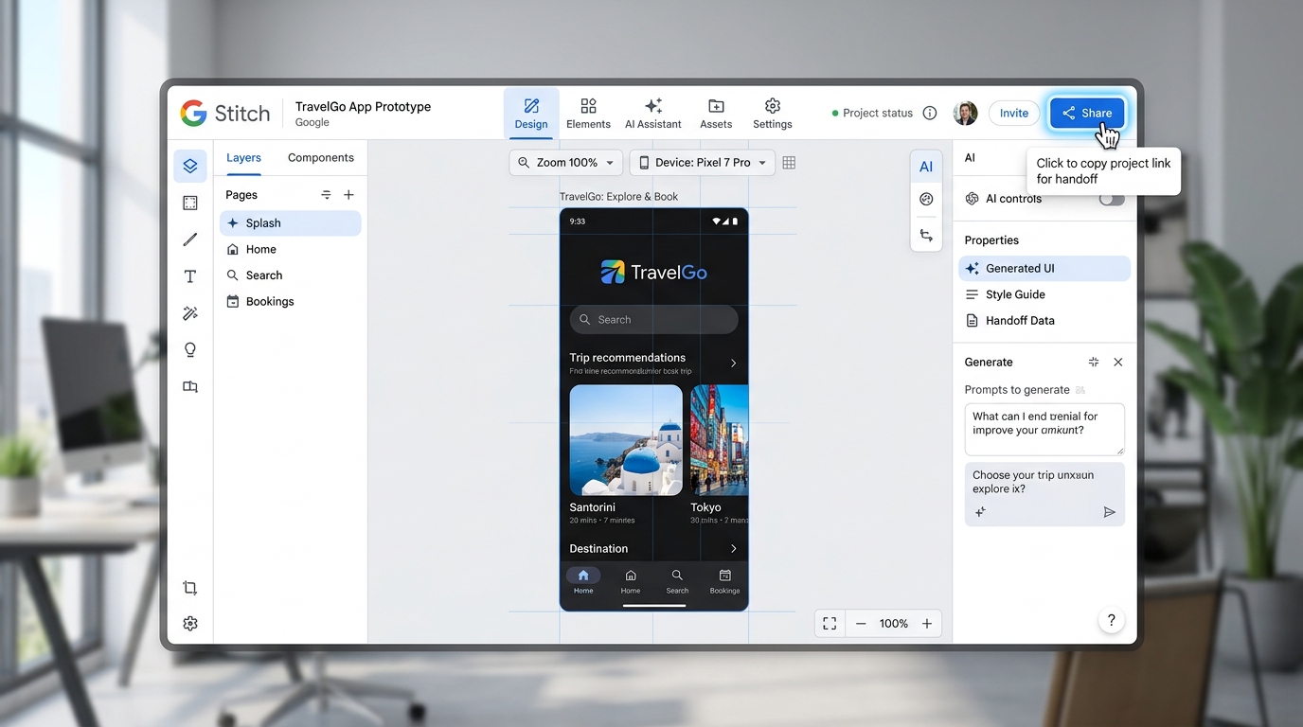
Task: Open Generated UI in Properties
Action: tap(1044, 269)
